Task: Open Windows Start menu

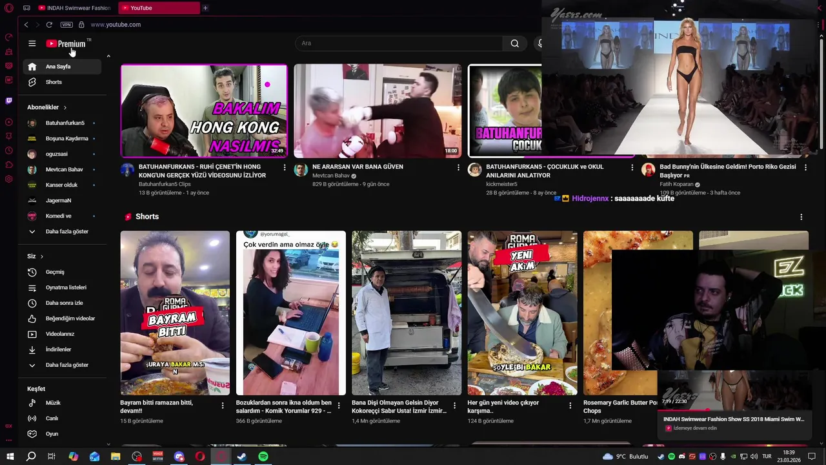Action: pyautogui.click(x=10, y=457)
